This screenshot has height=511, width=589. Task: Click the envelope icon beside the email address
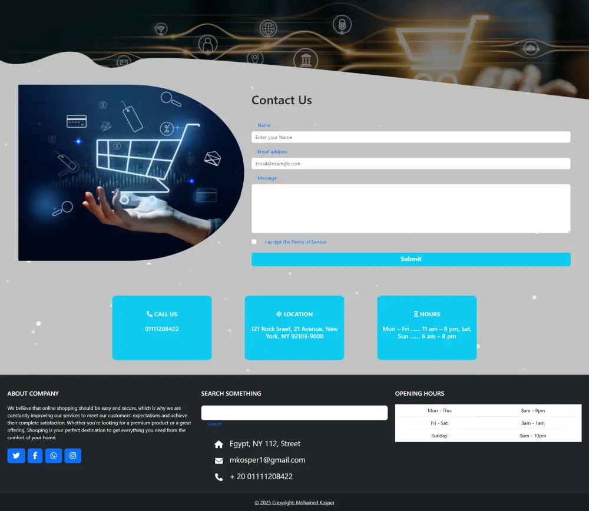(219, 460)
